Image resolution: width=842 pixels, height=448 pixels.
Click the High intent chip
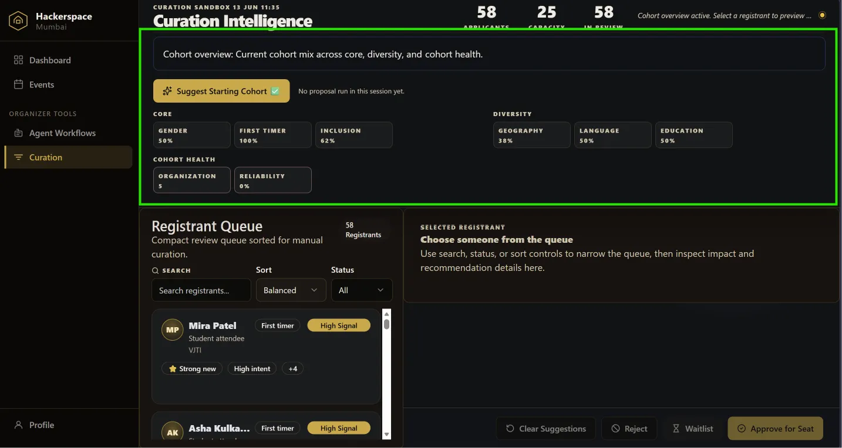(x=252, y=369)
